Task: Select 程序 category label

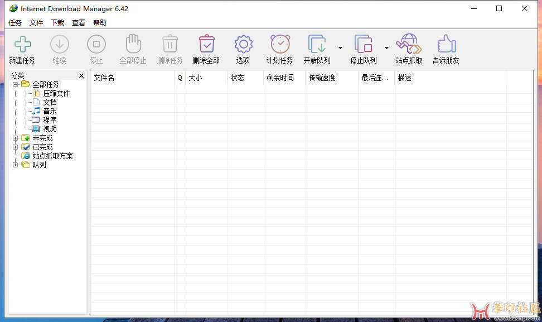Action: 50,120
